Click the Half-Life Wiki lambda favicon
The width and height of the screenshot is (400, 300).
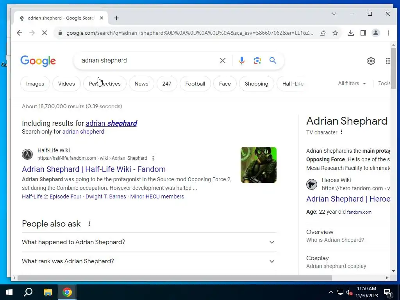coord(27,154)
